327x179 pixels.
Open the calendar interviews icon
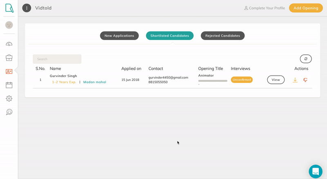[9, 85]
